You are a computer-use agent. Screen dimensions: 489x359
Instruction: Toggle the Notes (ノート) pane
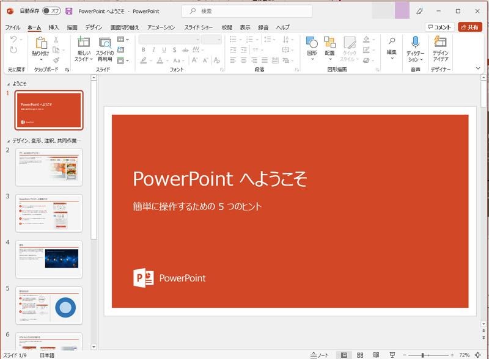tap(319, 355)
